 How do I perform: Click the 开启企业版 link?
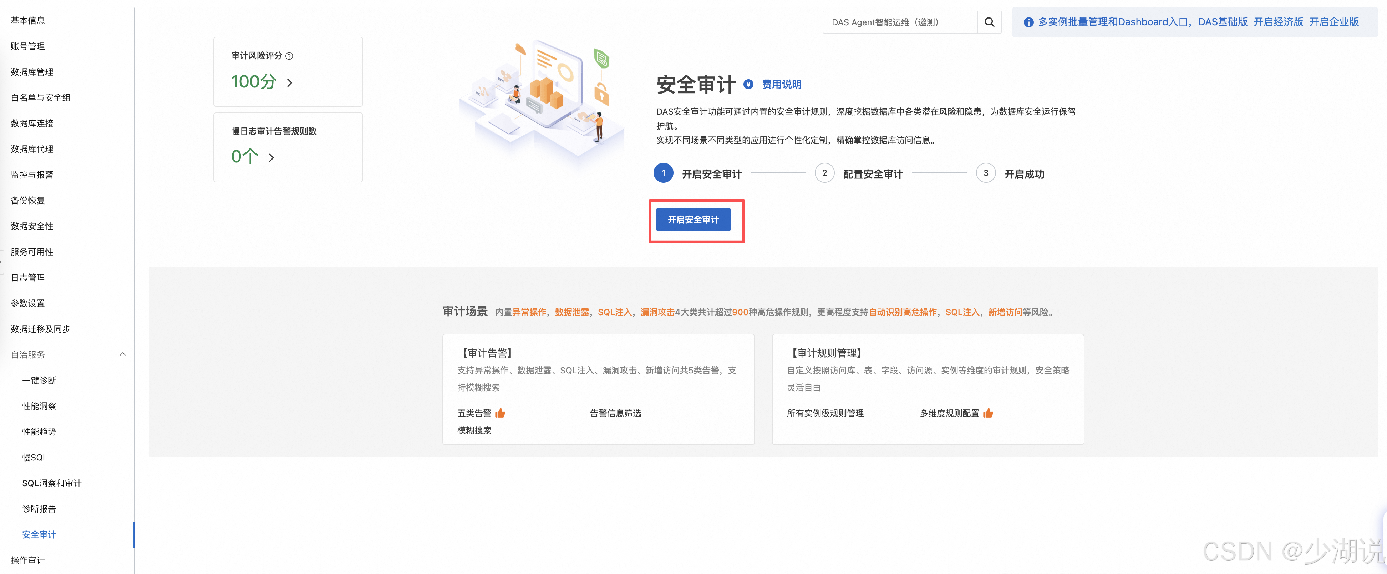pos(1334,22)
